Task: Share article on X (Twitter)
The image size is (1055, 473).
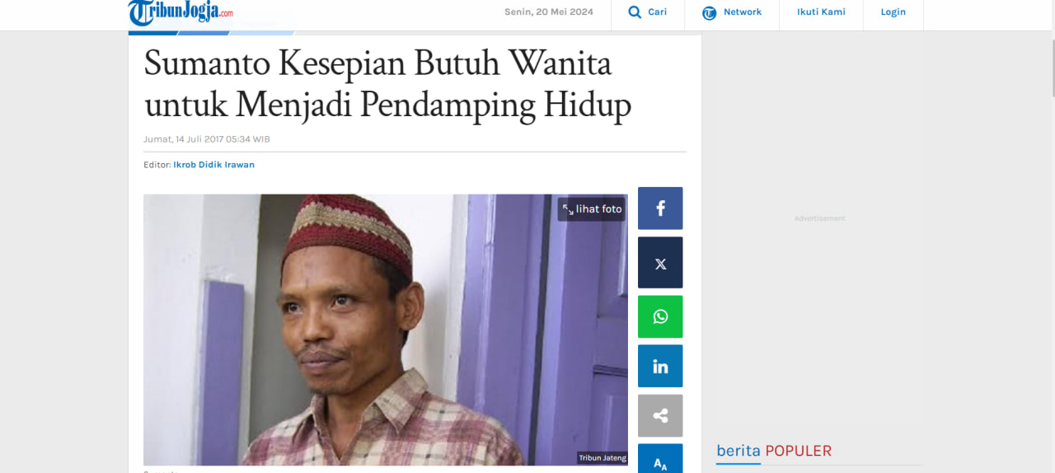Action: [660, 263]
